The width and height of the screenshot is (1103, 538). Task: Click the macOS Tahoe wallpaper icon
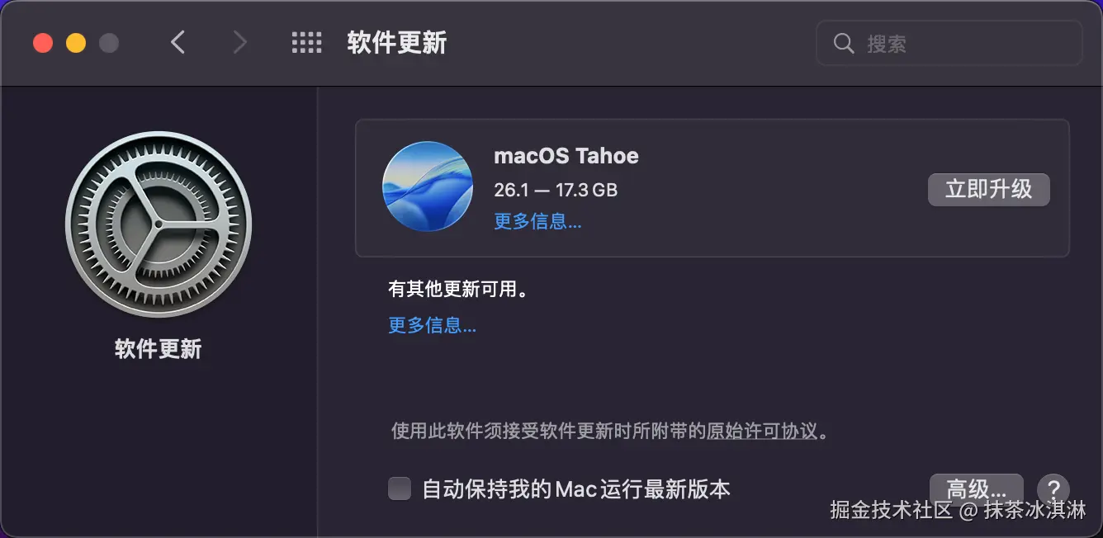(428, 186)
